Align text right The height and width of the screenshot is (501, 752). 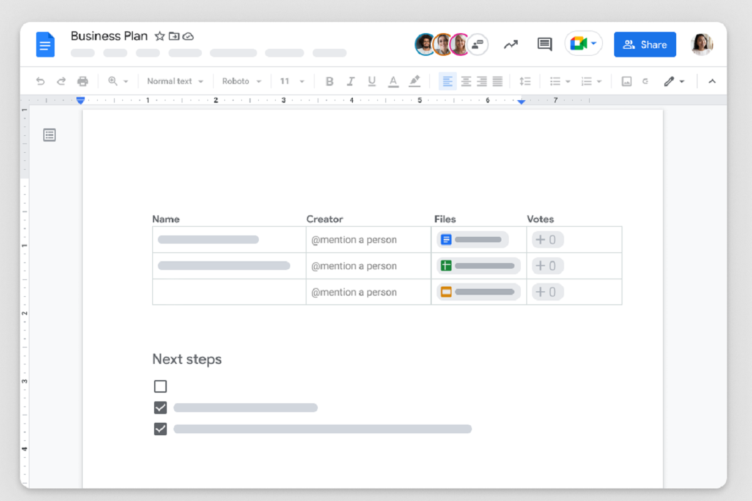coord(482,81)
